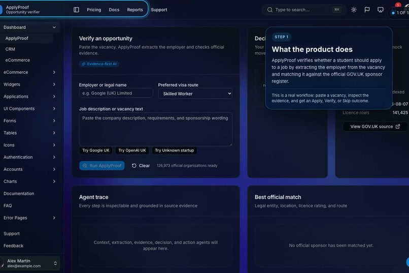Image resolution: width=409 pixels, height=273 pixels.
Task: Click the Agent trace heading
Action: [94, 197]
